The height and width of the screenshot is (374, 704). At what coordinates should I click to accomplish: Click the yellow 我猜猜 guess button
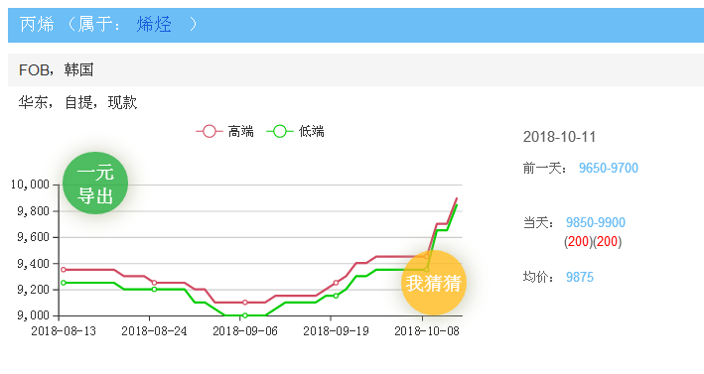tap(434, 283)
